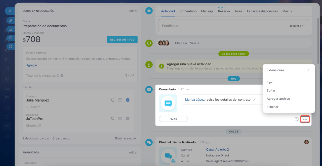Image resolution: width=322 pixels, height=166 pixels.
Task: Expand the Más tab dropdown
Action: click(288, 11)
